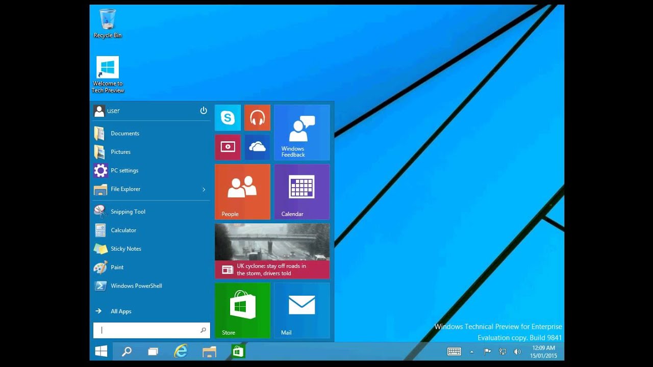
Task: Show All Apps list
Action: tap(152, 311)
